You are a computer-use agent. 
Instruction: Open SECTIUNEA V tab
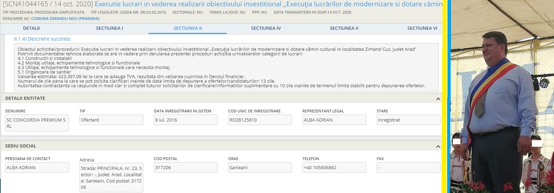[x=344, y=28]
